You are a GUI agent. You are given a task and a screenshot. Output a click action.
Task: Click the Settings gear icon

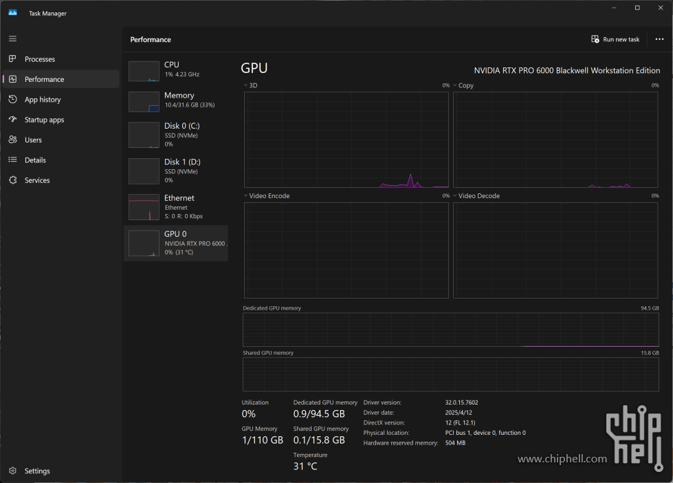tap(12, 471)
